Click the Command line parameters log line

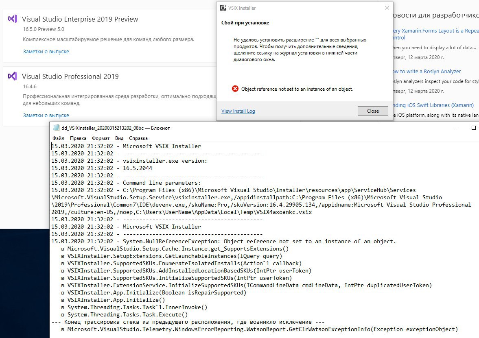126,183
